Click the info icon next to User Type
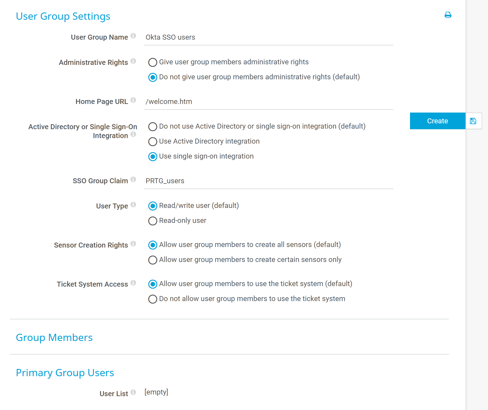This screenshot has width=488, height=410. tap(133, 205)
